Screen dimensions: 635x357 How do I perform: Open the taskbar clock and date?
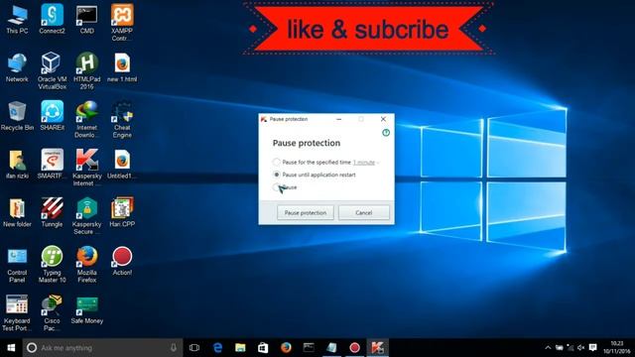616,348
